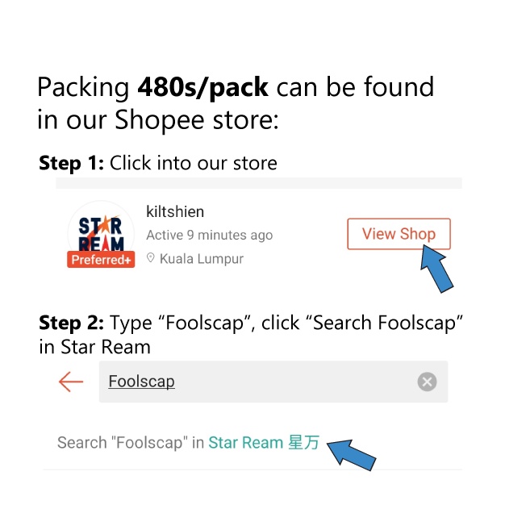Go back with the orange left arrow

(x=71, y=382)
